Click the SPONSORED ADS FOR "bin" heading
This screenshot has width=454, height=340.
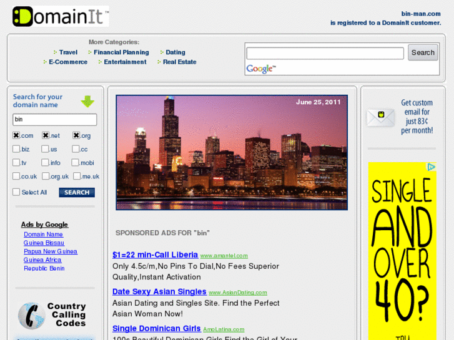click(162, 233)
